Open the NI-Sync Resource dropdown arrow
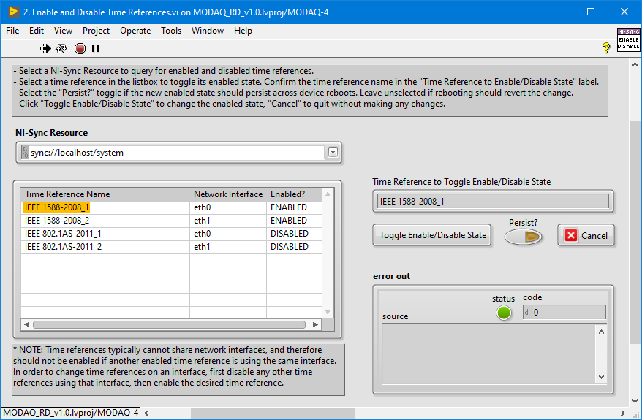 tap(333, 153)
